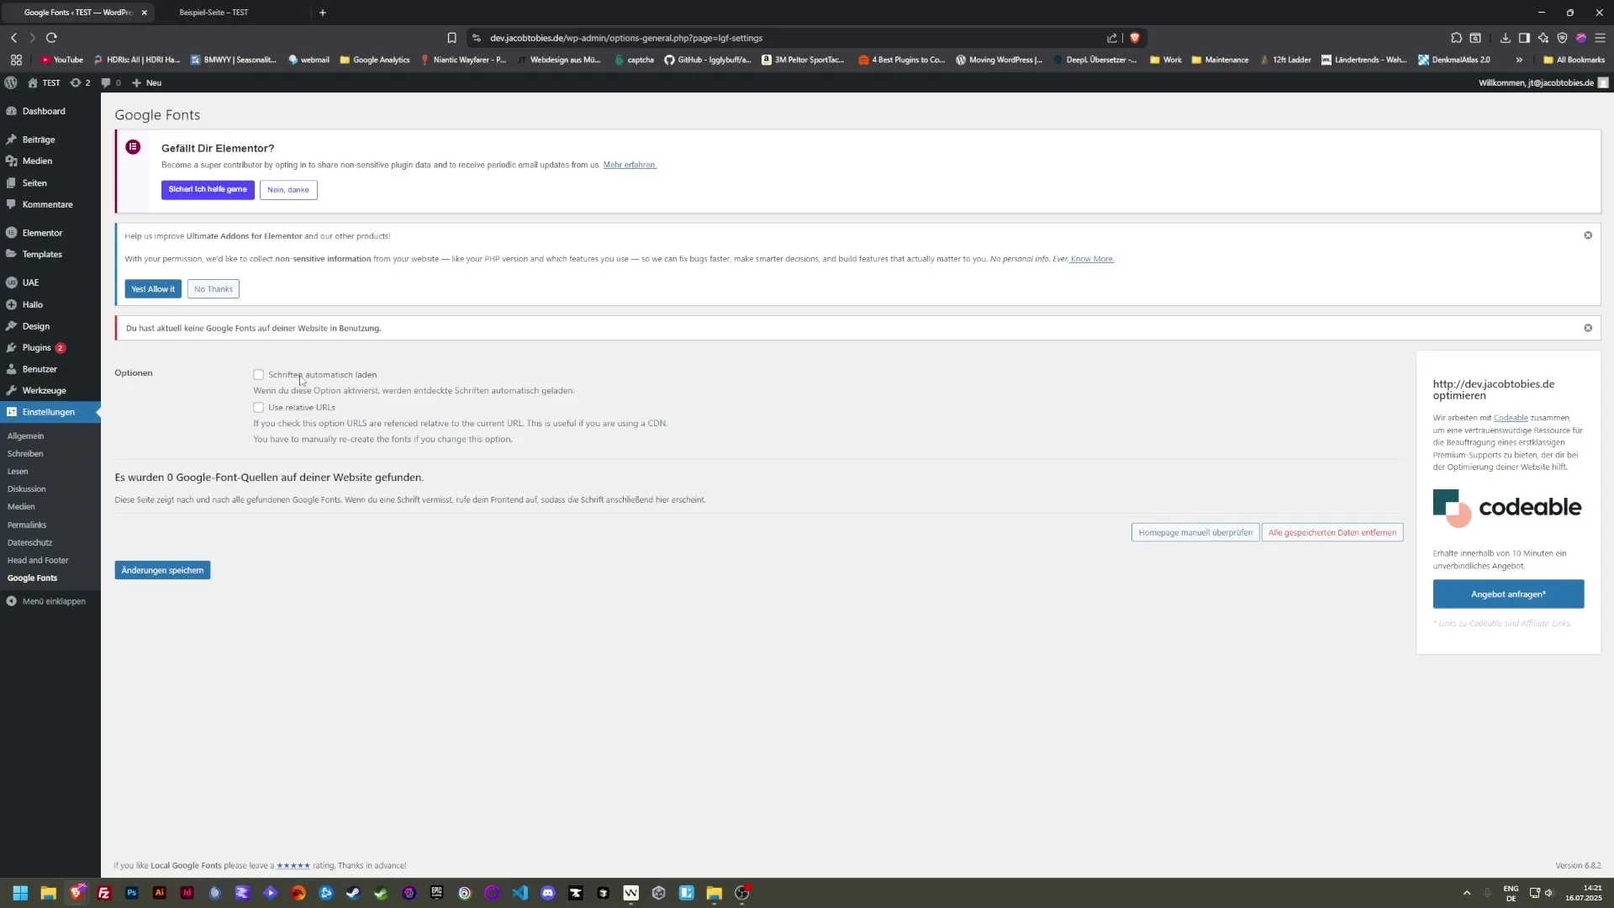
Task: Dismiss the Ultimate Addons notice
Action: point(1588,235)
